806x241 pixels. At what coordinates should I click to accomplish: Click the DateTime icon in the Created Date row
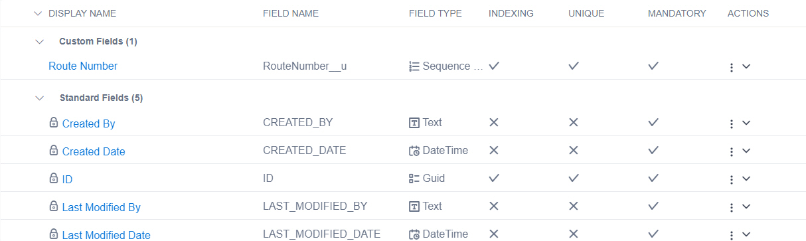point(414,151)
